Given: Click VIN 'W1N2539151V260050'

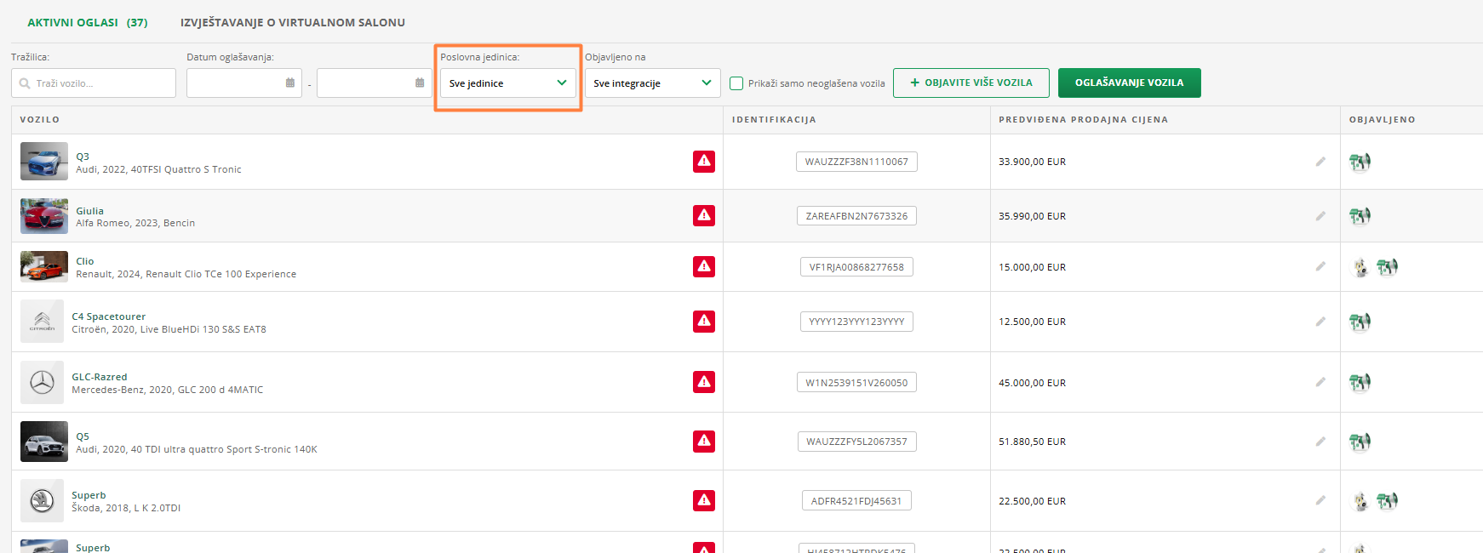Looking at the screenshot, I should pyautogui.click(x=856, y=383).
